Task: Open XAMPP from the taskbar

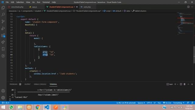Action: (29, 107)
